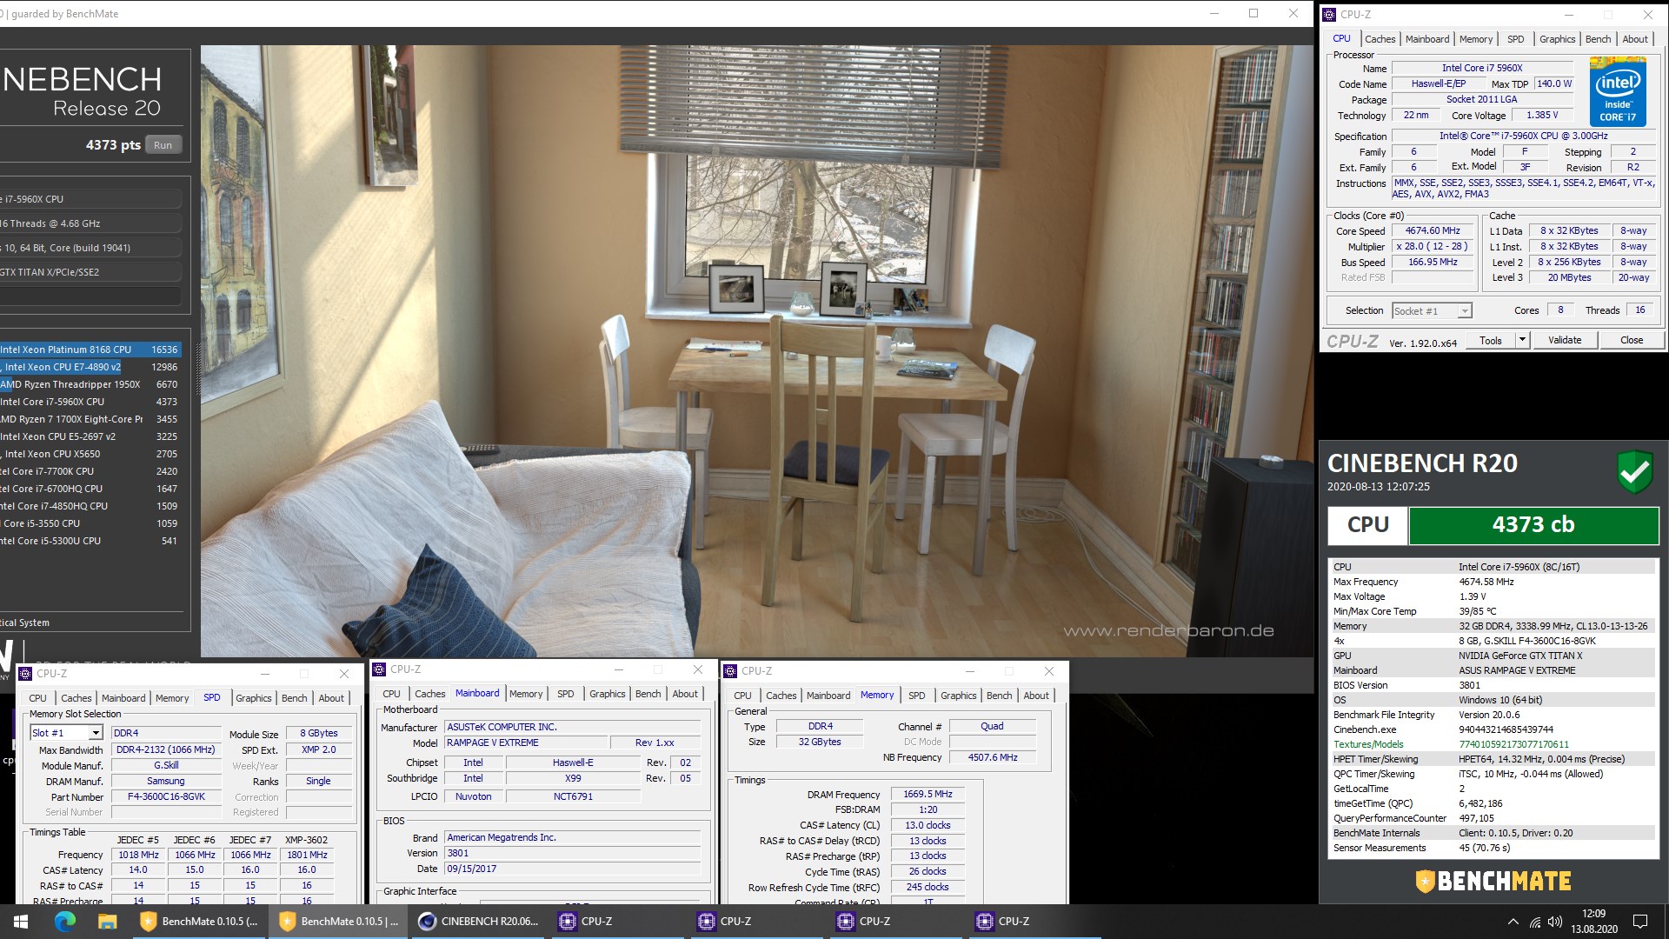The height and width of the screenshot is (939, 1669).
Task: Open the first CPU-Z taskbar window
Action: pyautogui.click(x=617, y=922)
